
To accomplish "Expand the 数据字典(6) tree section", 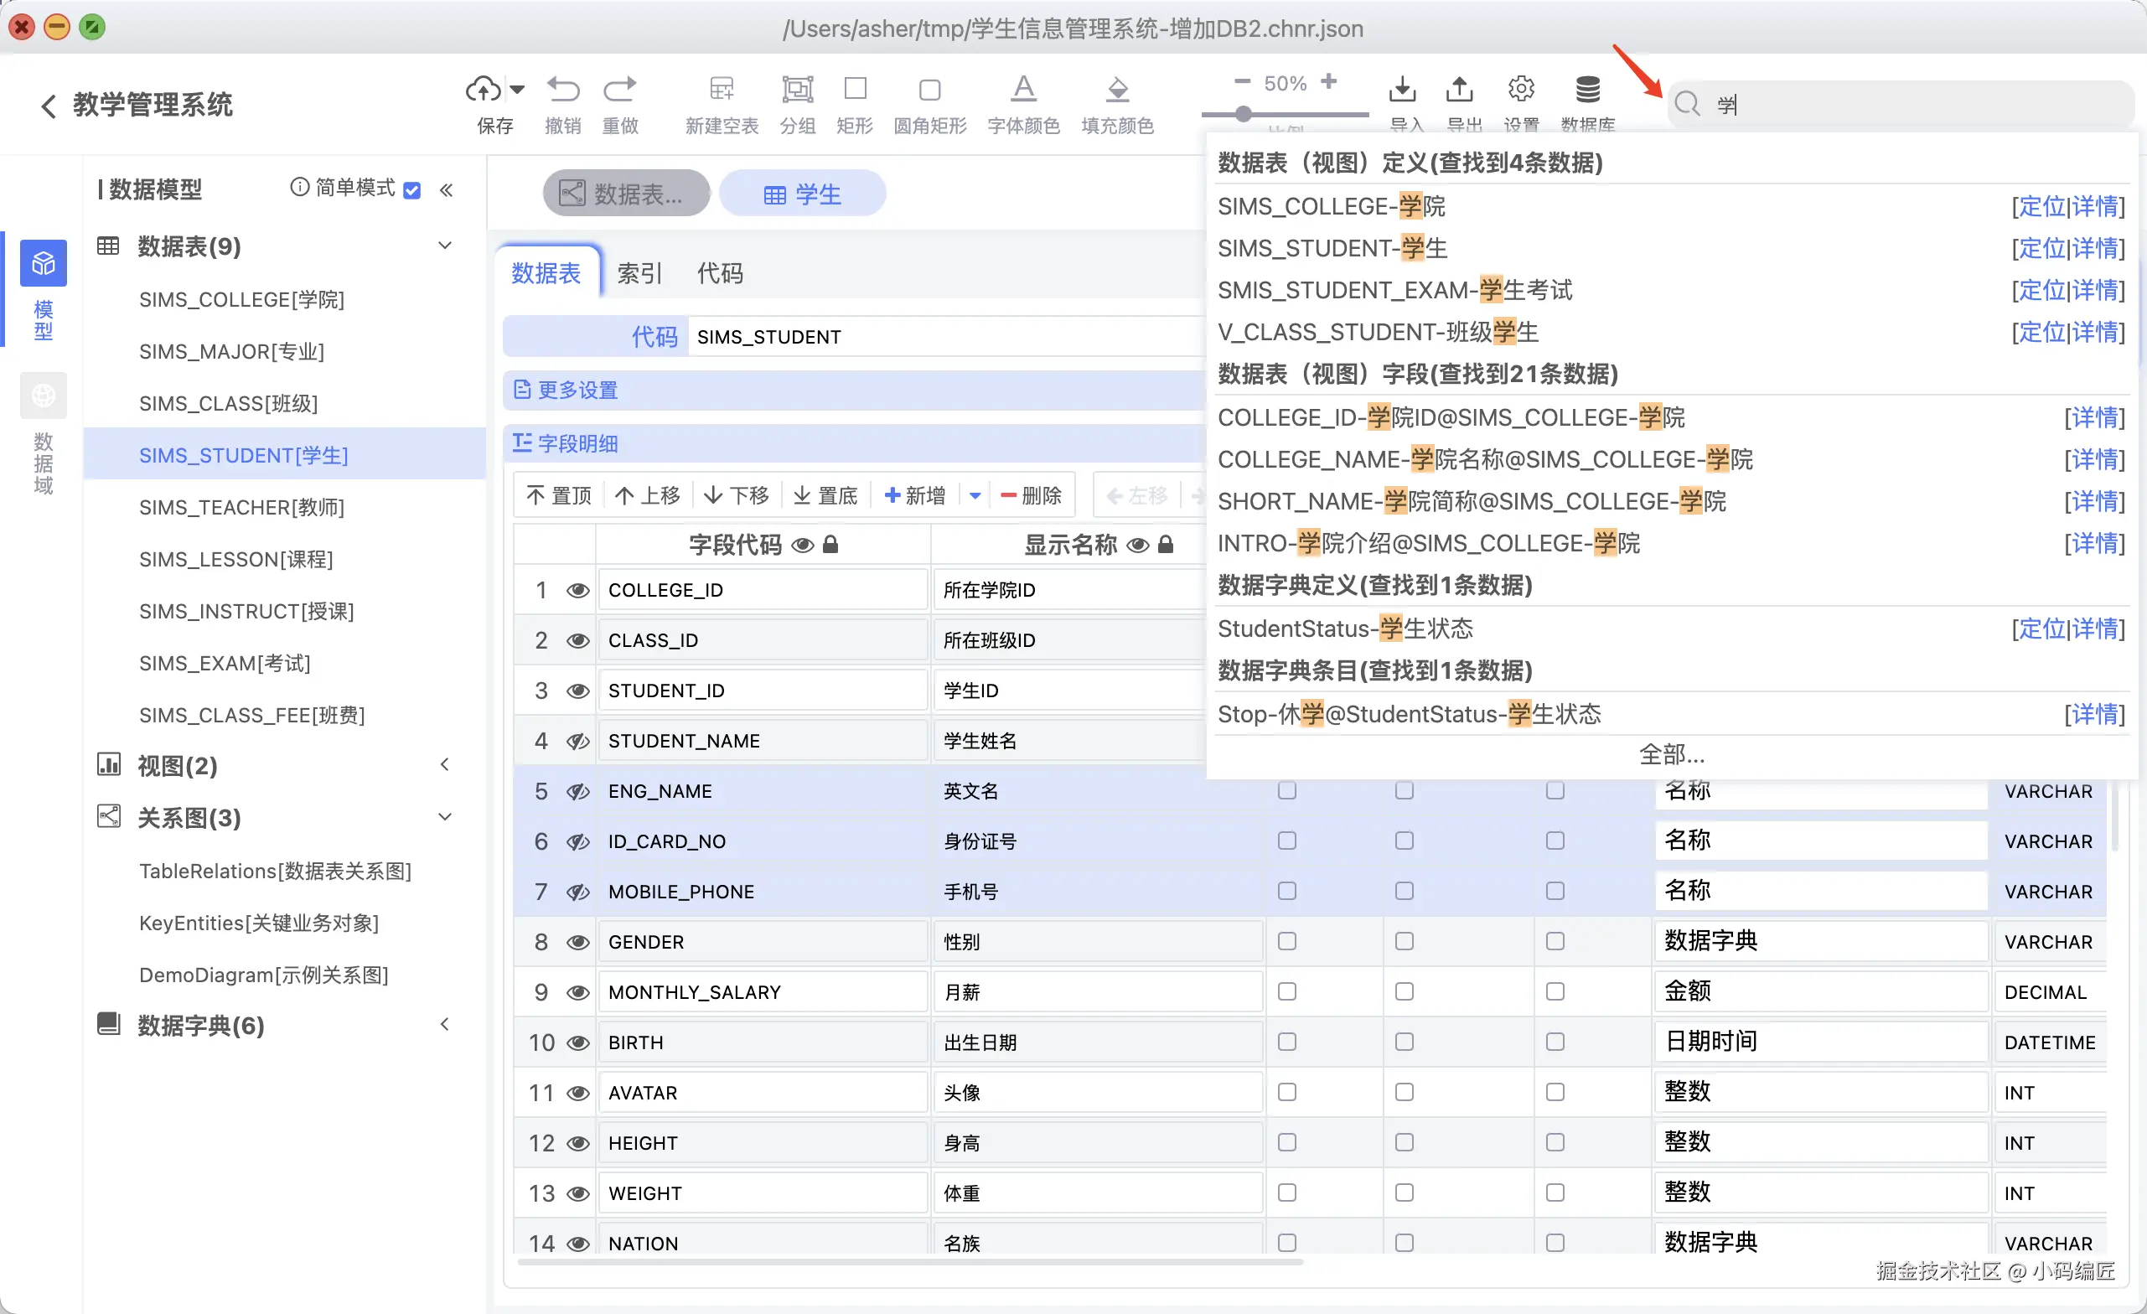I will pyautogui.click(x=445, y=1025).
